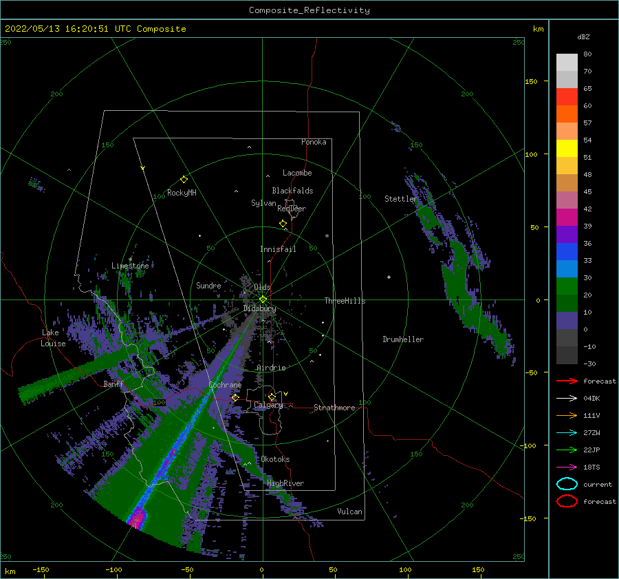Click the Calgary city label
Image resolution: width=619 pixels, height=579 pixels.
268,405
